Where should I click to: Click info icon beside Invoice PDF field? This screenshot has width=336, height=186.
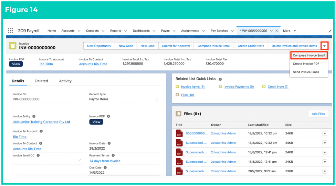coord(108,116)
